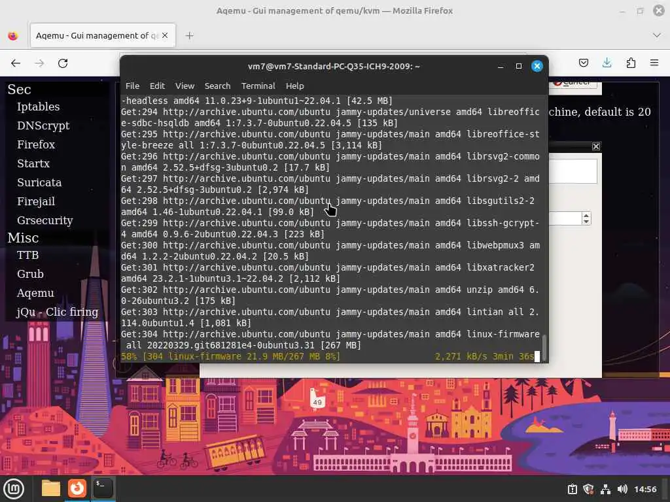Close the Aqemu browser tab
This screenshot has width=670, height=502.
[165, 35]
